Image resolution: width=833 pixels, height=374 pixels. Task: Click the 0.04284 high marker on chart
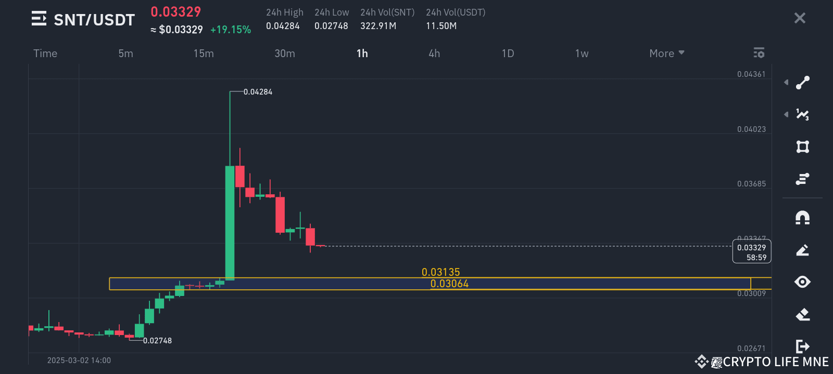click(x=258, y=92)
